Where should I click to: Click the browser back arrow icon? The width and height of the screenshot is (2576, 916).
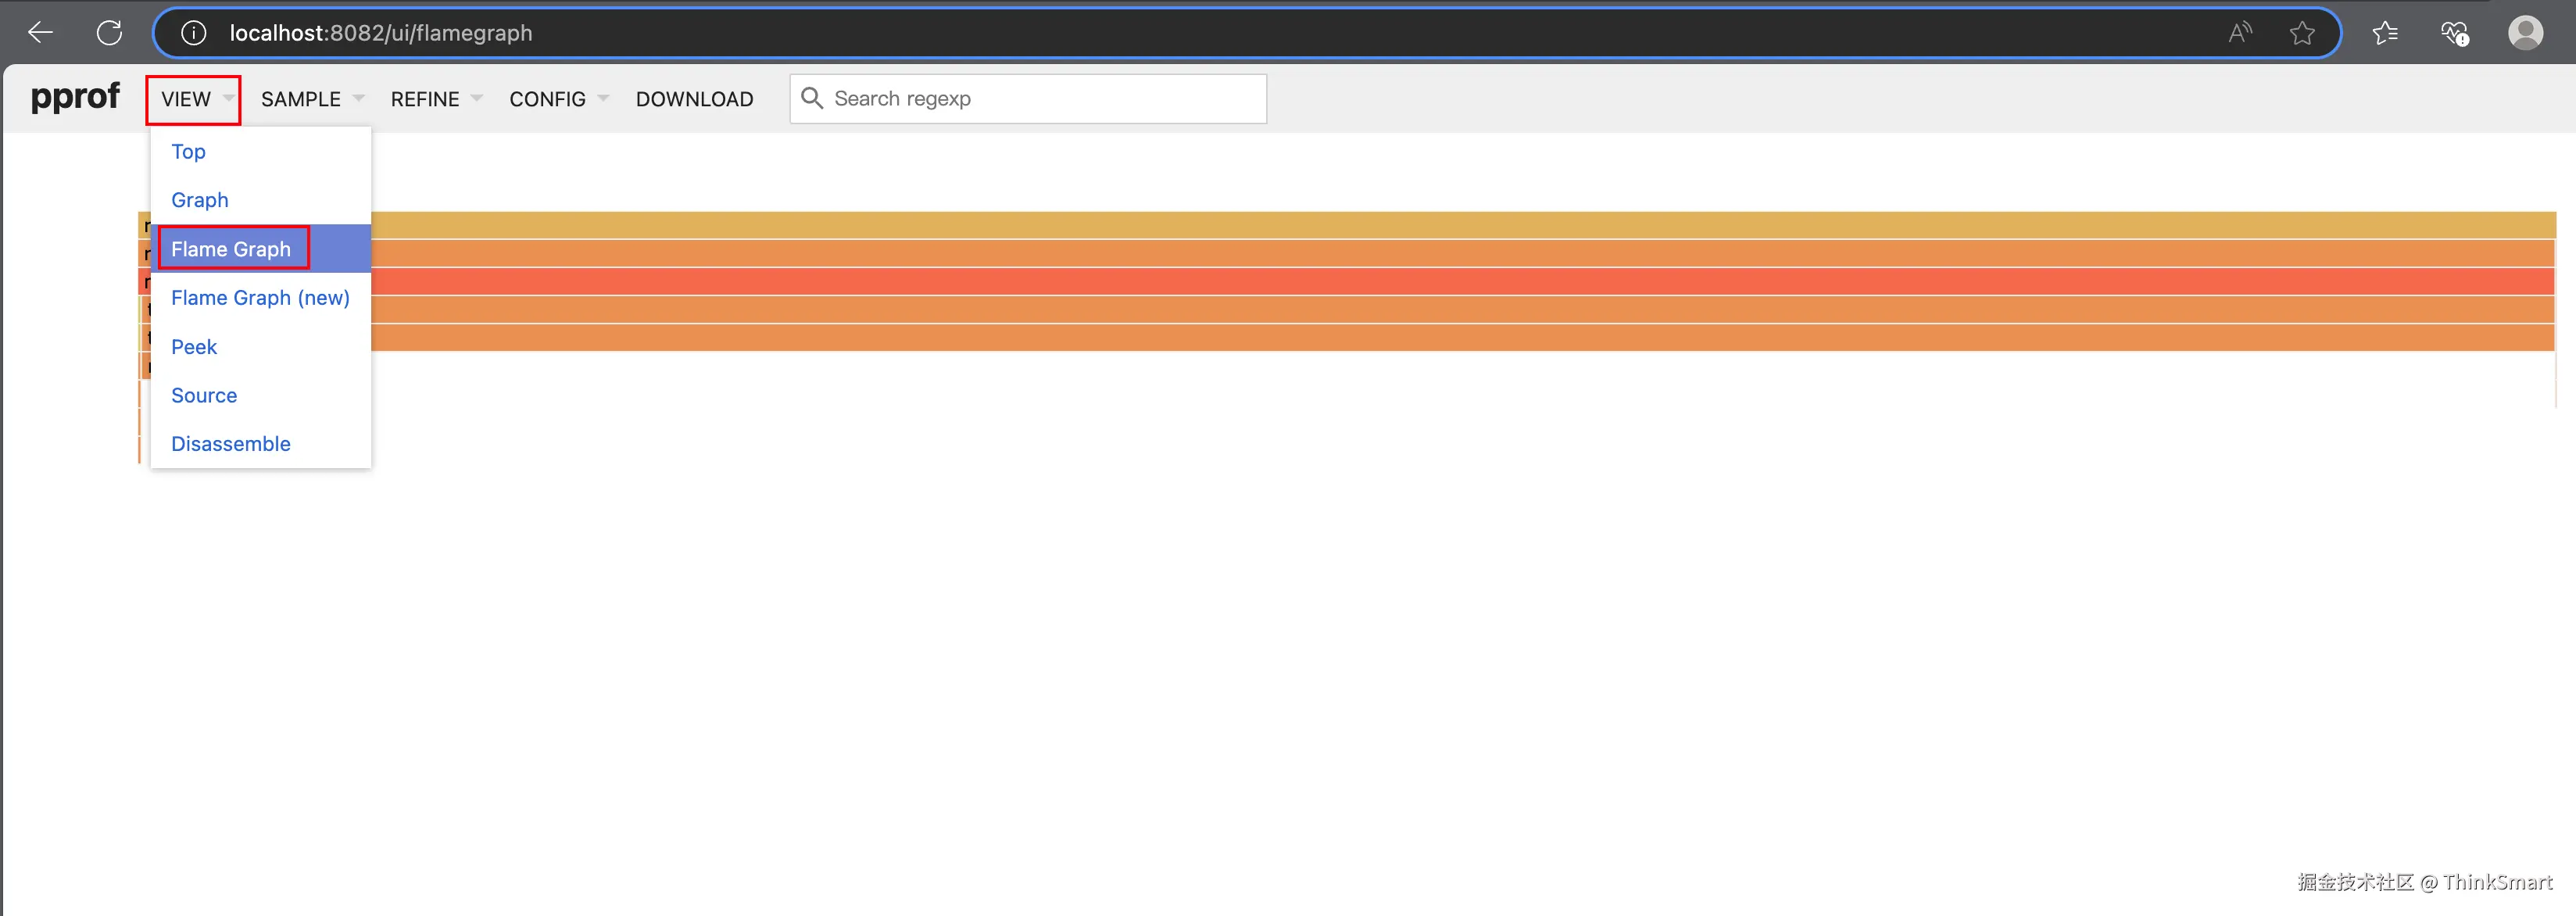(40, 33)
